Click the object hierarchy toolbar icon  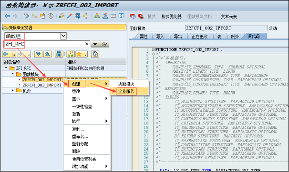(x=97, y=16)
